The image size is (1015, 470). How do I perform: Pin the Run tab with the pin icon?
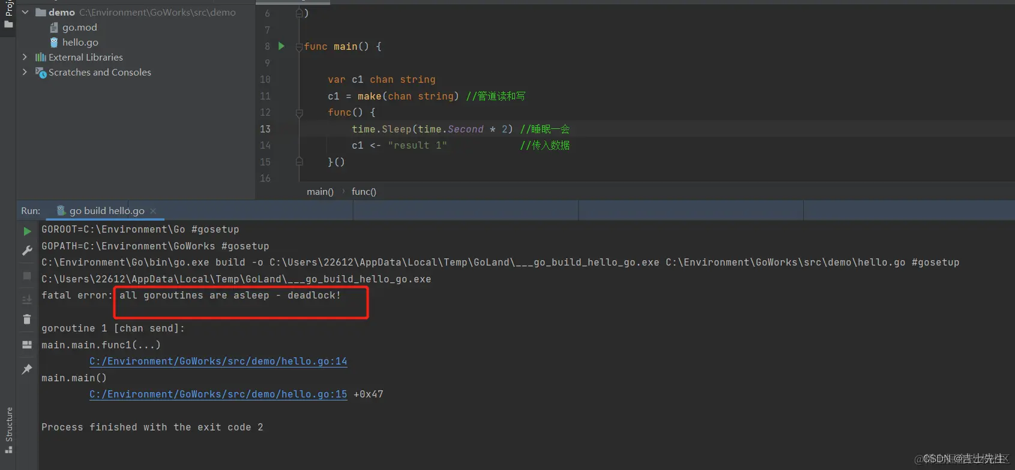27,369
